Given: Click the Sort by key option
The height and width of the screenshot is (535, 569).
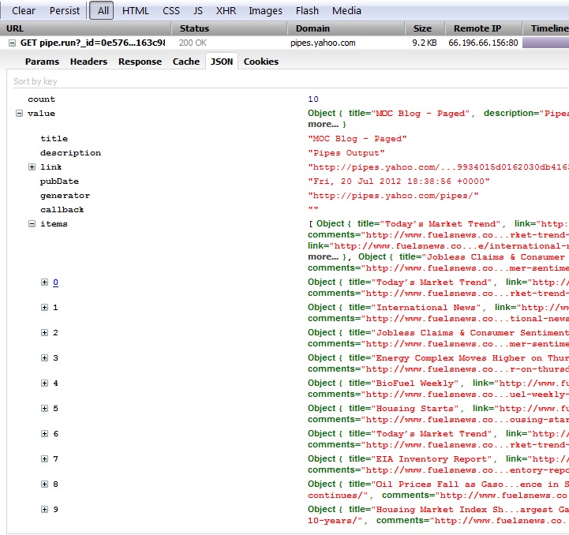Looking at the screenshot, I should click(x=36, y=81).
